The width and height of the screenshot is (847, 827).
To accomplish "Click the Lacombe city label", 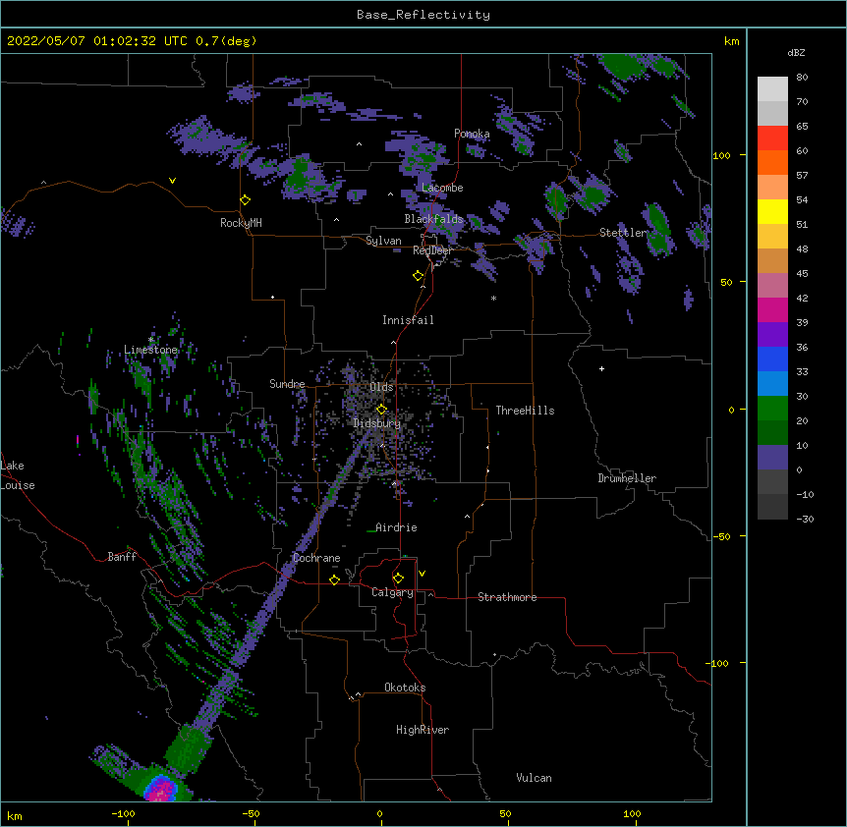I will (x=442, y=188).
